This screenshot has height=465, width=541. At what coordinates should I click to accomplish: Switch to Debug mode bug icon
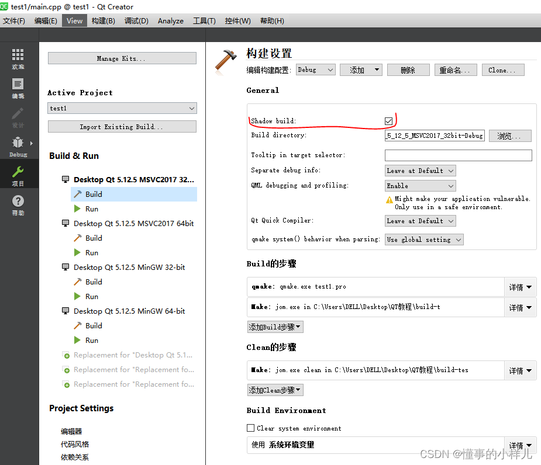tap(18, 143)
